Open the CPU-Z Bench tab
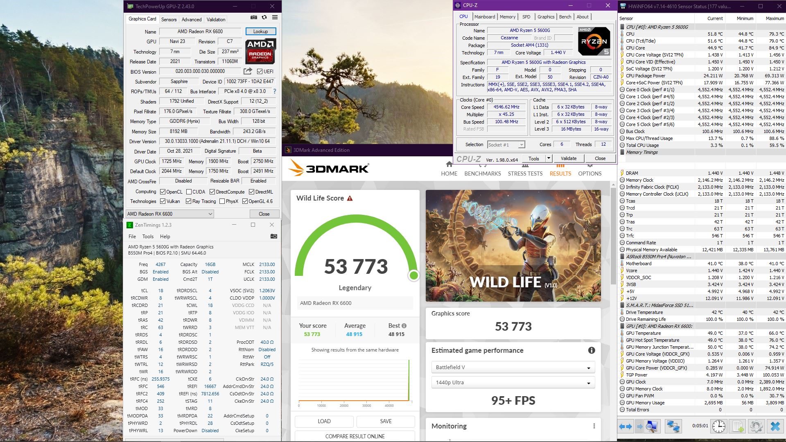 point(565,17)
